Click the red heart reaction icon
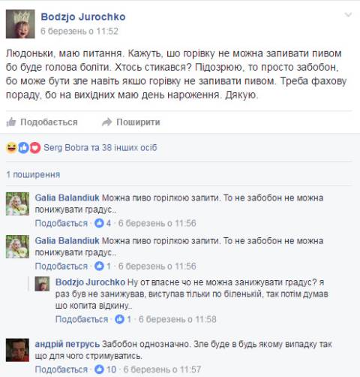Screen dimensions: 360x377 [x=35, y=148]
